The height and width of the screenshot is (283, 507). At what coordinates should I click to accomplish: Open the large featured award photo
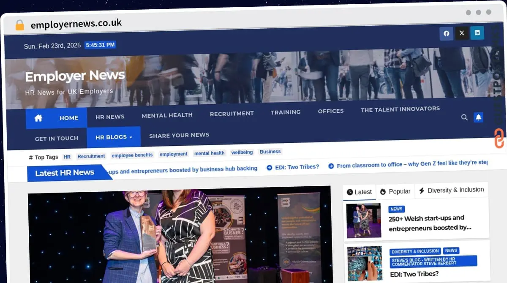point(180,234)
